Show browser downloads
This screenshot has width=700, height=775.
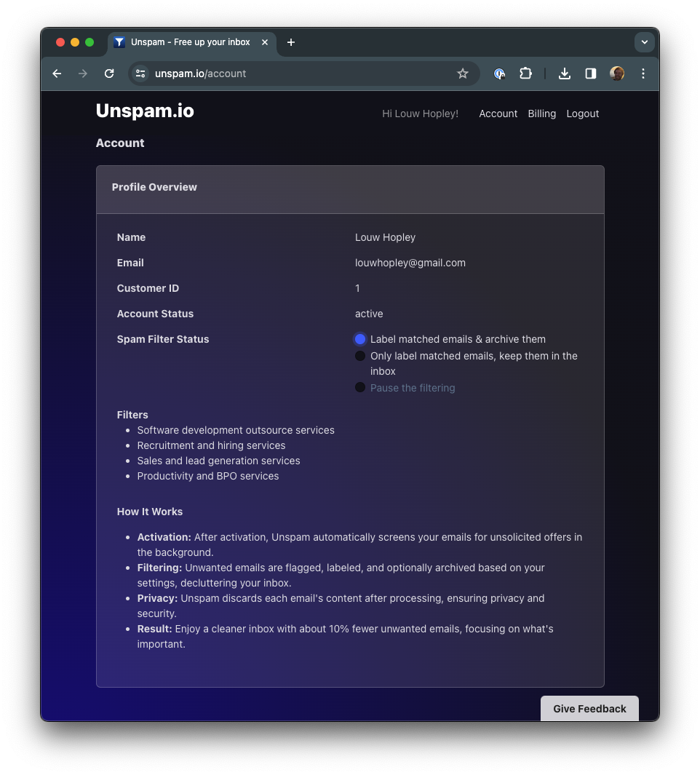(564, 73)
